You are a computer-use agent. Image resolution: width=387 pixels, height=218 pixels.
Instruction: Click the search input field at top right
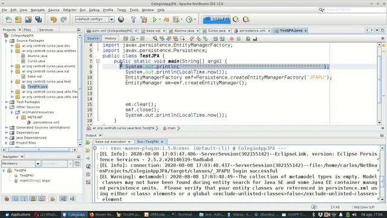point(355,10)
